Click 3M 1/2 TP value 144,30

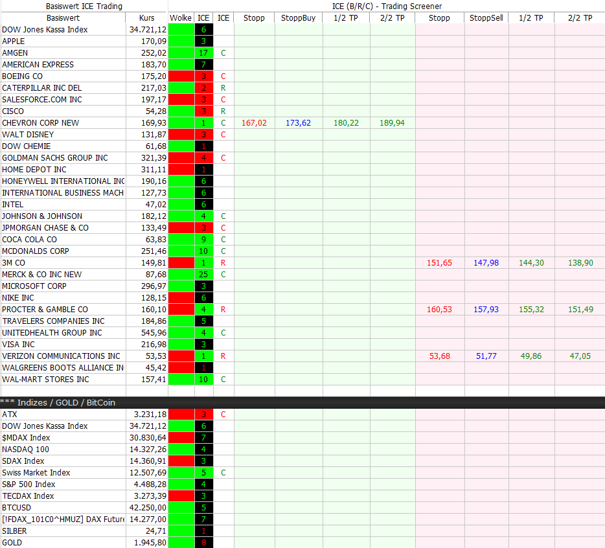(531, 263)
